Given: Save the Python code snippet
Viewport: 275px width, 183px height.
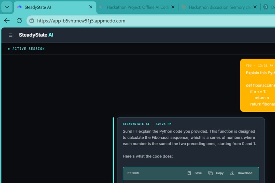Looking at the screenshot, I should coord(195,173).
